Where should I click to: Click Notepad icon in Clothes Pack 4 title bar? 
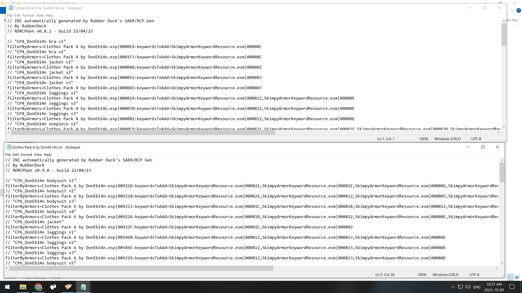10,8
